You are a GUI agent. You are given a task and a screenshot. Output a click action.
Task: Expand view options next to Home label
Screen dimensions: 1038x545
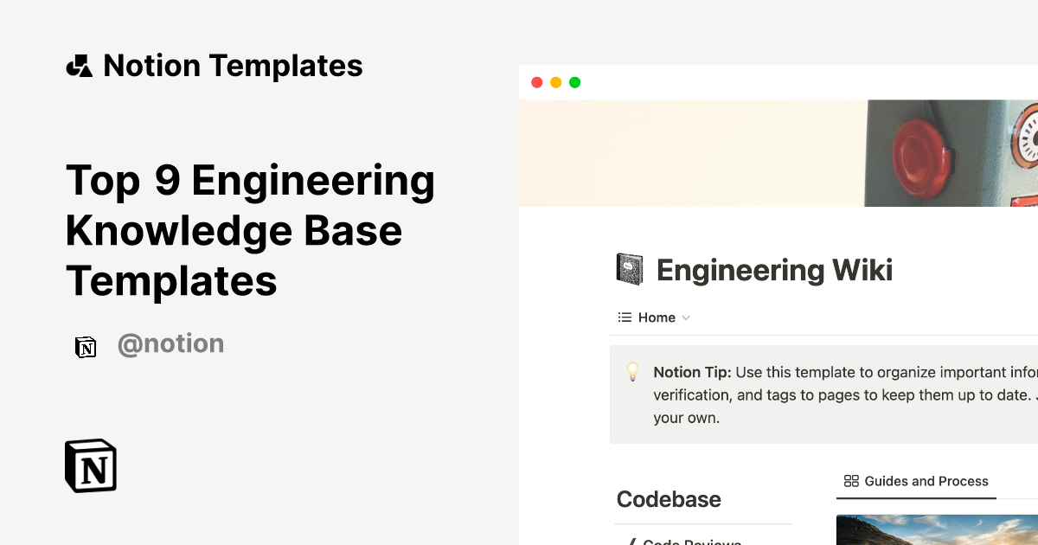pyautogui.click(x=687, y=317)
